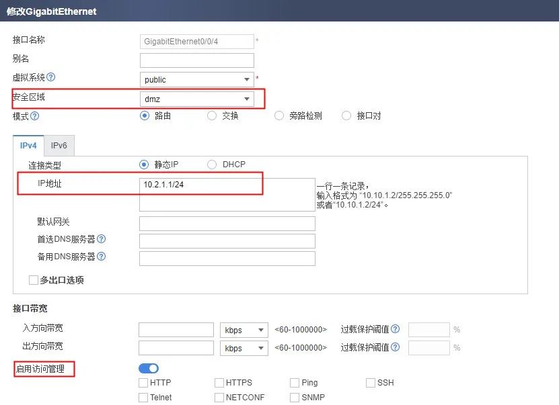
Task: Enable SSH access checkbox
Action: (371, 383)
